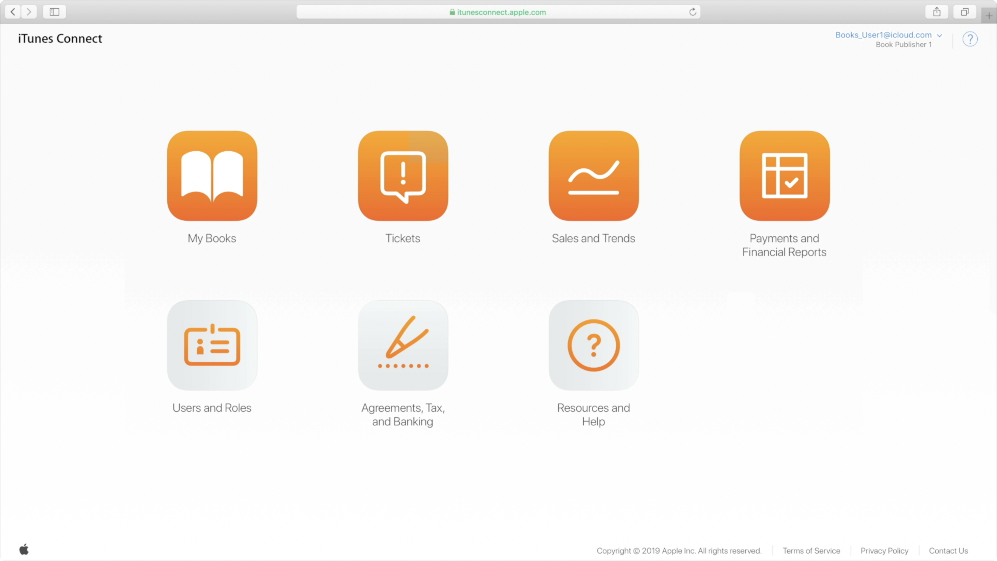Image resolution: width=997 pixels, height=561 pixels.
Task: Click the Sales and Trends label
Action: (x=593, y=238)
